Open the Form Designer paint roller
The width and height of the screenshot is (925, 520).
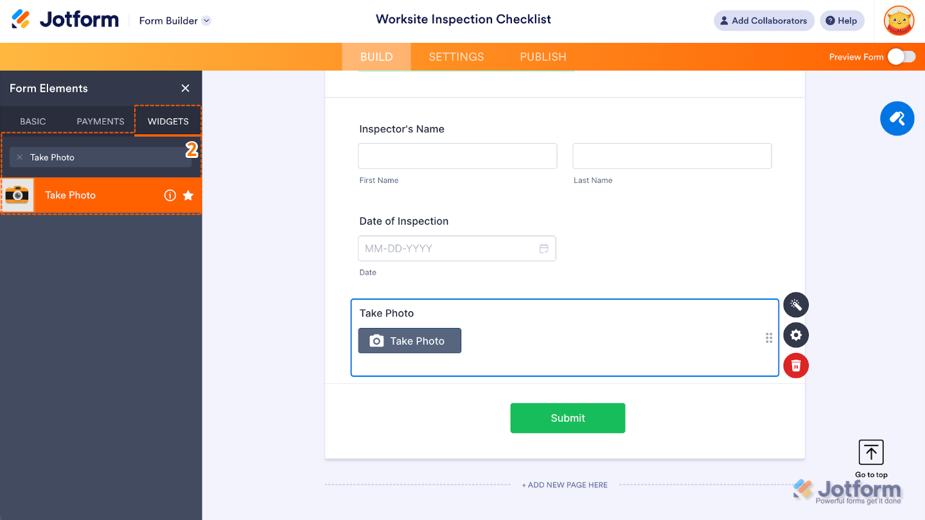click(x=897, y=119)
